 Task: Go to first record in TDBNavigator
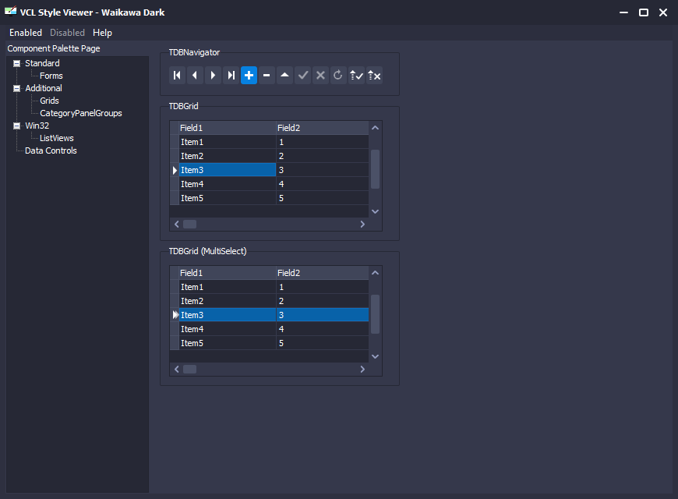point(177,76)
